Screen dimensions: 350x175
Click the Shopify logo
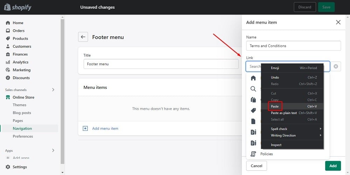click(17, 7)
